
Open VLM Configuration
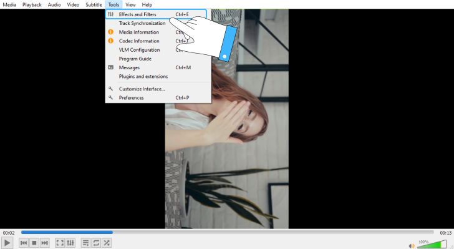[x=158, y=50]
